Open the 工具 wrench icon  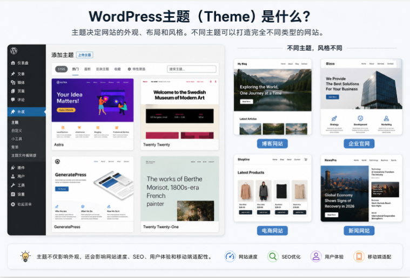pyautogui.click(x=13, y=185)
